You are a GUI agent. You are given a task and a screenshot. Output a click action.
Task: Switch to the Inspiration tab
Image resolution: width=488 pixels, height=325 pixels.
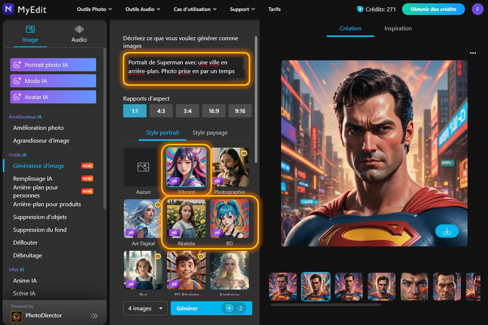tap(398, 28)
